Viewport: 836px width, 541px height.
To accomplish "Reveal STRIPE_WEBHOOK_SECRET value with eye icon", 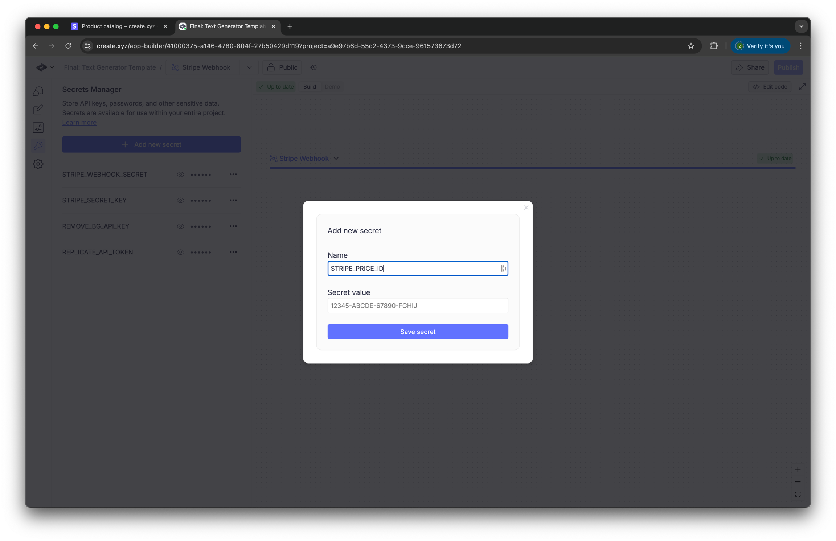I will click(180, 175).
